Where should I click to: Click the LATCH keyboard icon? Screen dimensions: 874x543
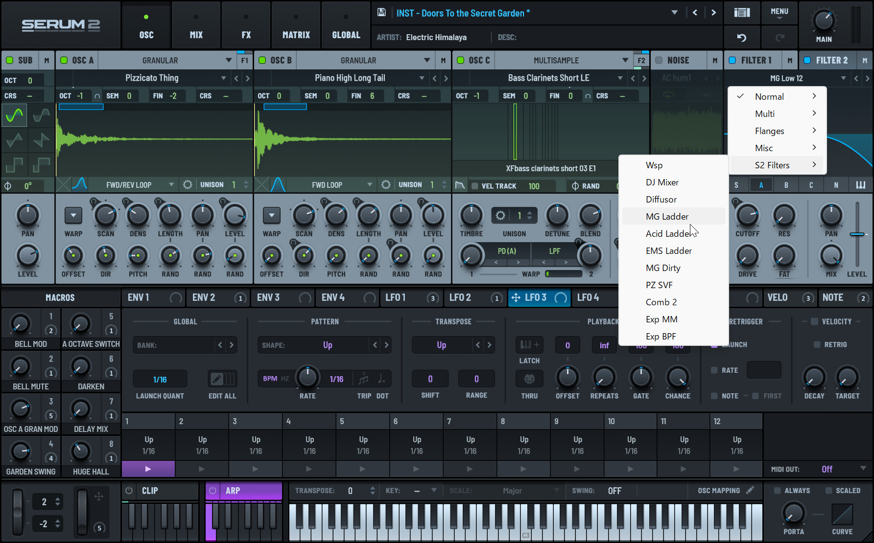[529, 345]
